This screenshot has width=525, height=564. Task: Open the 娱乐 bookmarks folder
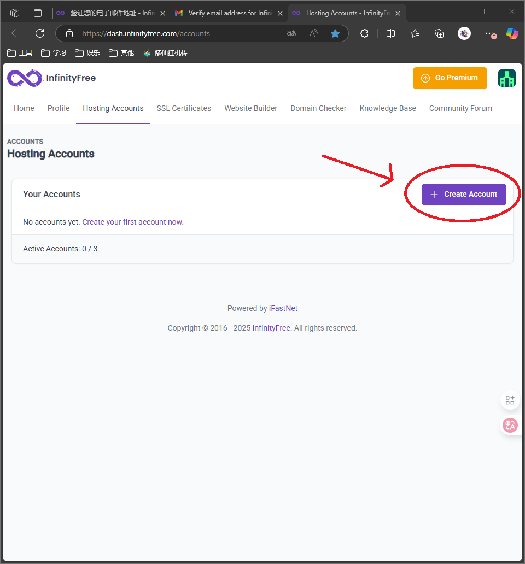click(87, 53)
